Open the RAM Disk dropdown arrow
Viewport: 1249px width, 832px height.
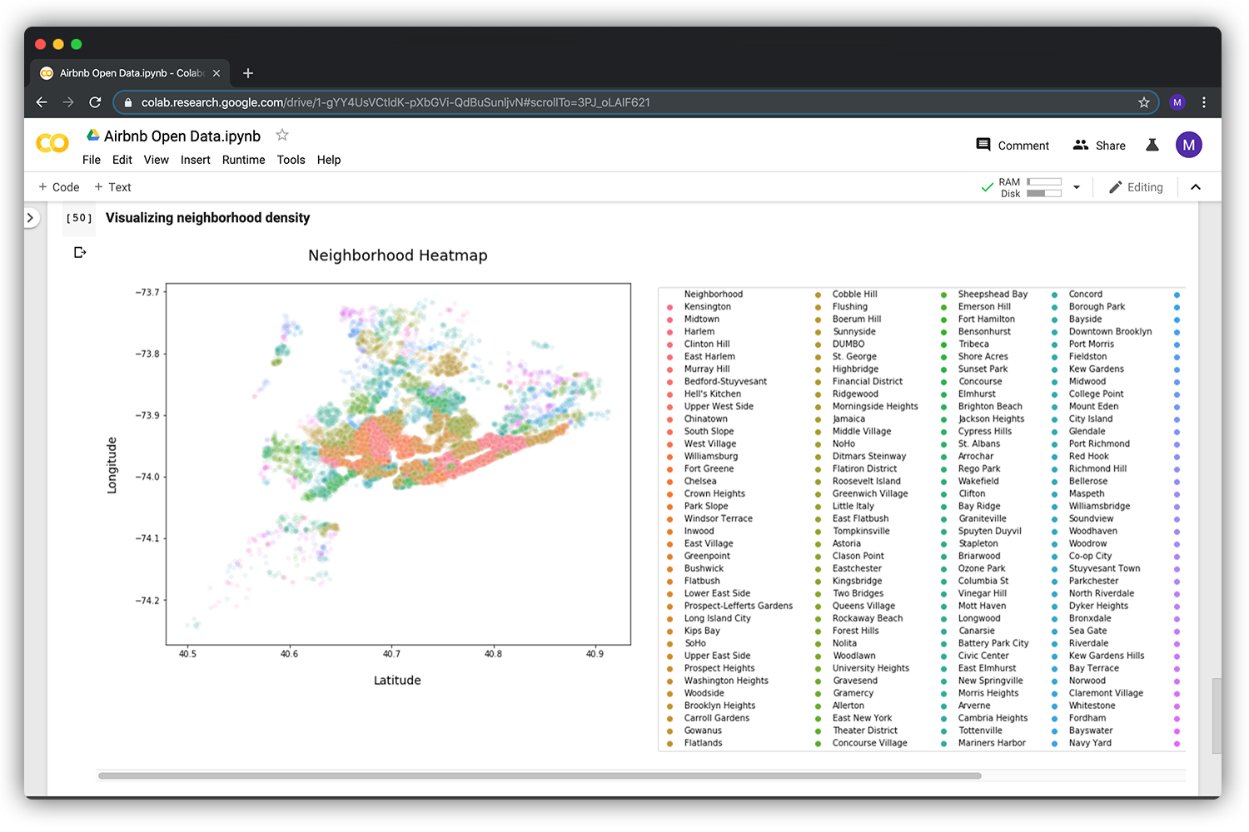[1077, 187]
